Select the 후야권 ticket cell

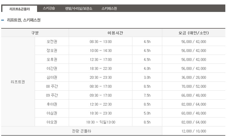click(52, 104)
